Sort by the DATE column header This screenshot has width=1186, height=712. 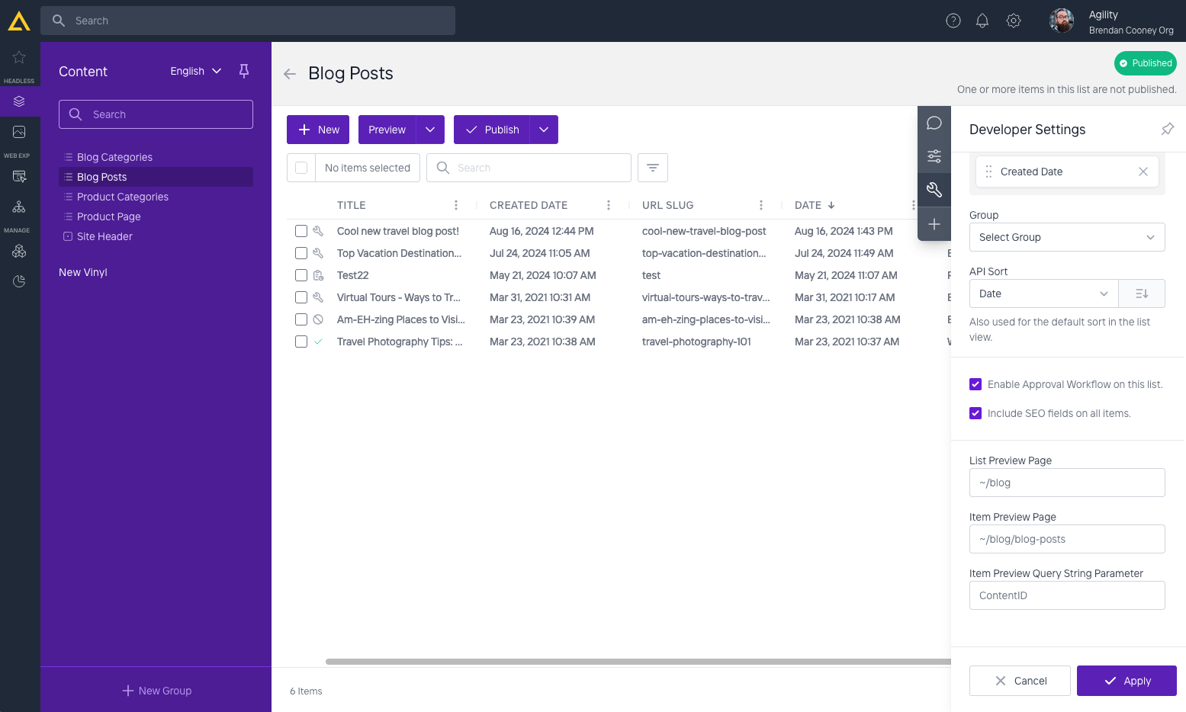[x=815, y=205]
